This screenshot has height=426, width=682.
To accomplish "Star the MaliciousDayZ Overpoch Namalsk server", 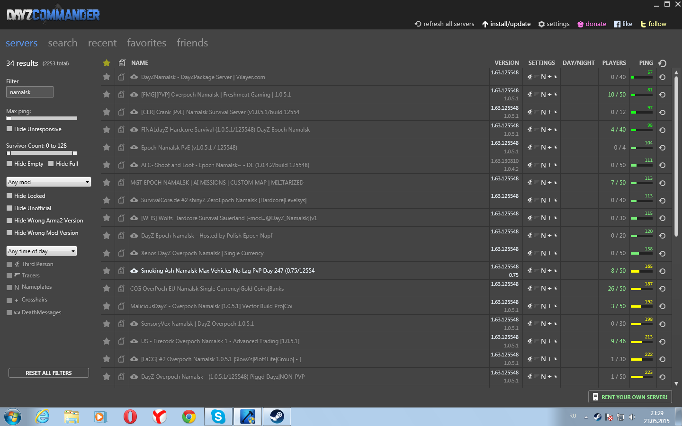I will (x=107, y=306).
